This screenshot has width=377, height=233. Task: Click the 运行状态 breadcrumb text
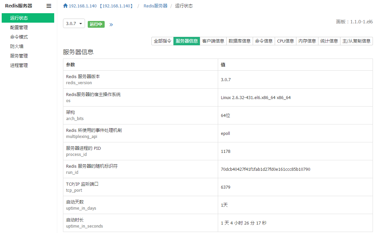[184, 6]
